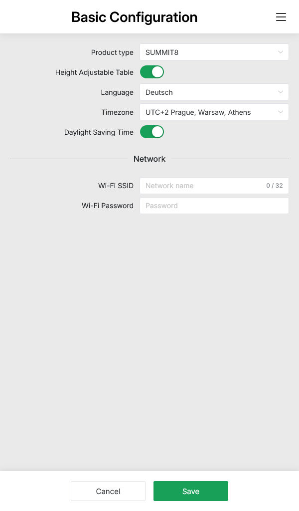Disable the Height Adjustable Table switch
The height and width of the screenshot is (511, 299).
(x=152, y=72)
